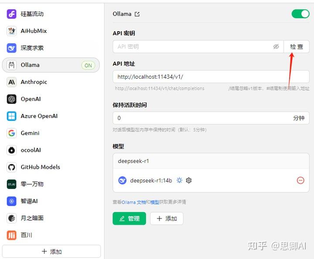This screenshot has height=259, width=314.
Task: Collapse the deepseek-r1 model group
Action: [x=211, y=161]
